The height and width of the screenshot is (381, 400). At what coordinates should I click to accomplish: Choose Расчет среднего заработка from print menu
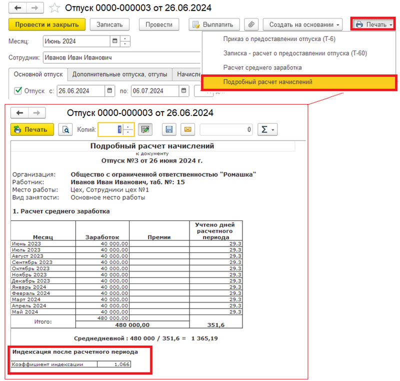pyautogui.click(x=262, y=67)
